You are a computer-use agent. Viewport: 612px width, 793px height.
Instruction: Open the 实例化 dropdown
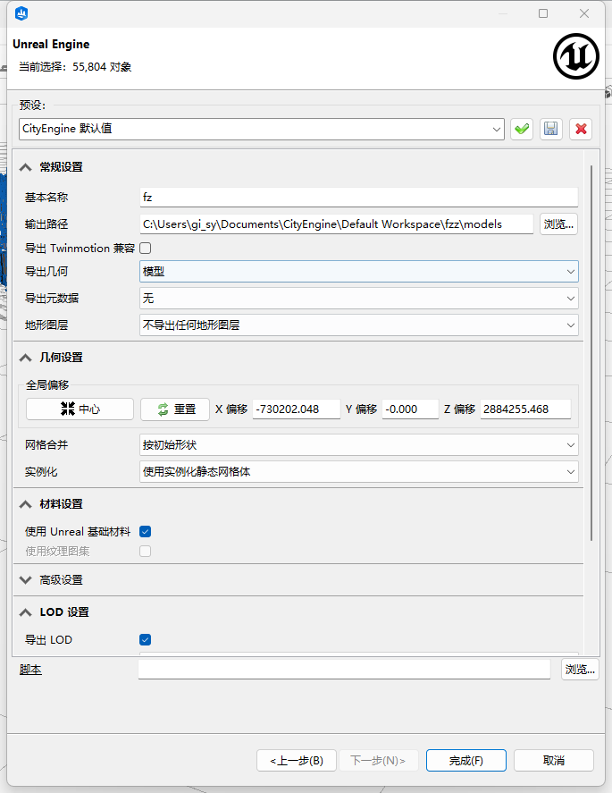(x=359, y=472)
